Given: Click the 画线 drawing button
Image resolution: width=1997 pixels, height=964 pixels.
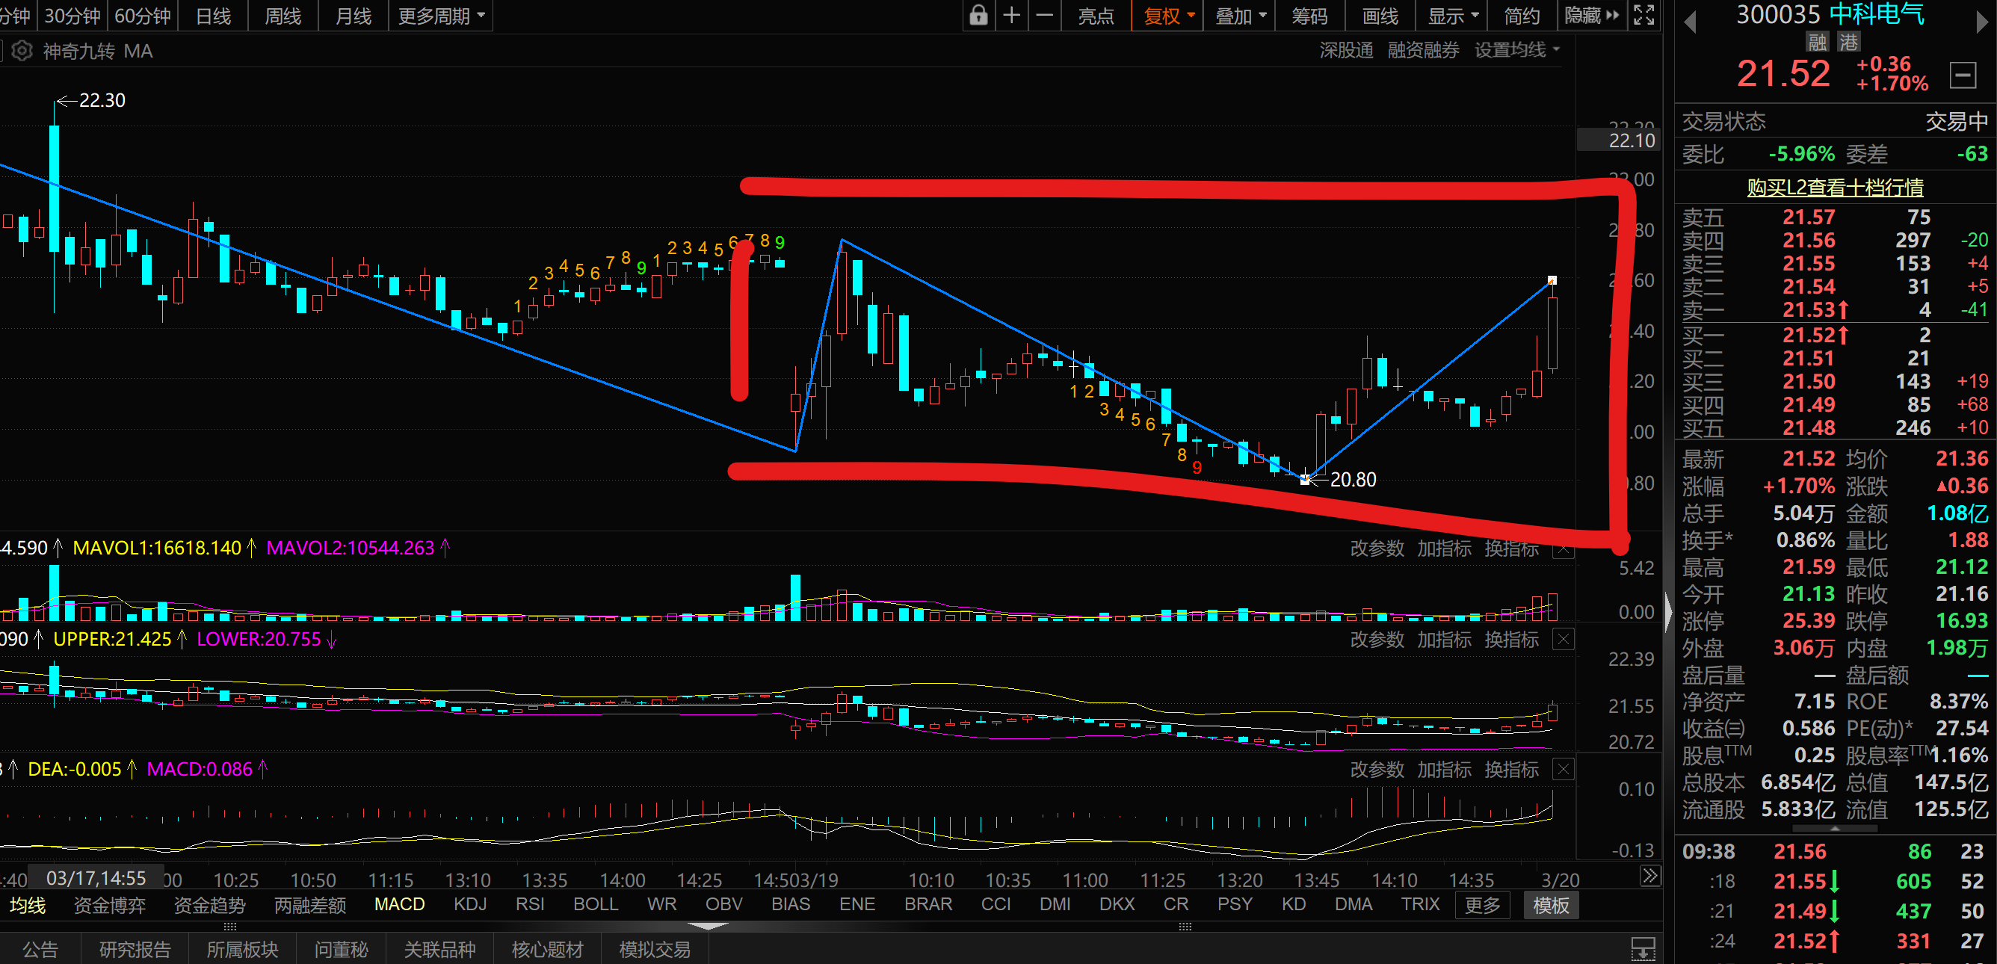Looking at the screenshot, I should click(x=1380, y=16).
